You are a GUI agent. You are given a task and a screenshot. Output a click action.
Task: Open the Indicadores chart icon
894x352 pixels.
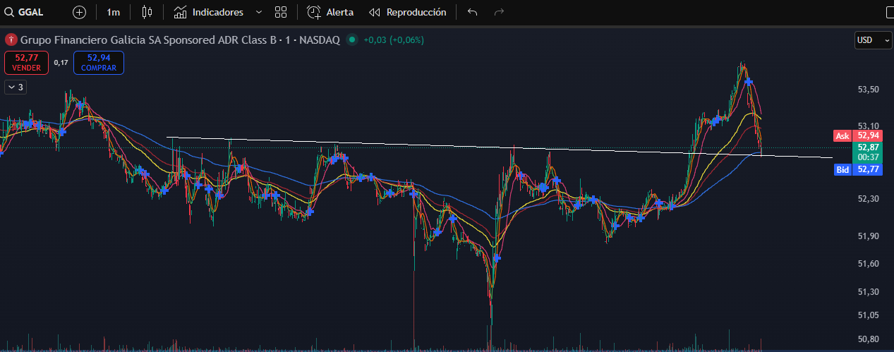coord(181,12)
